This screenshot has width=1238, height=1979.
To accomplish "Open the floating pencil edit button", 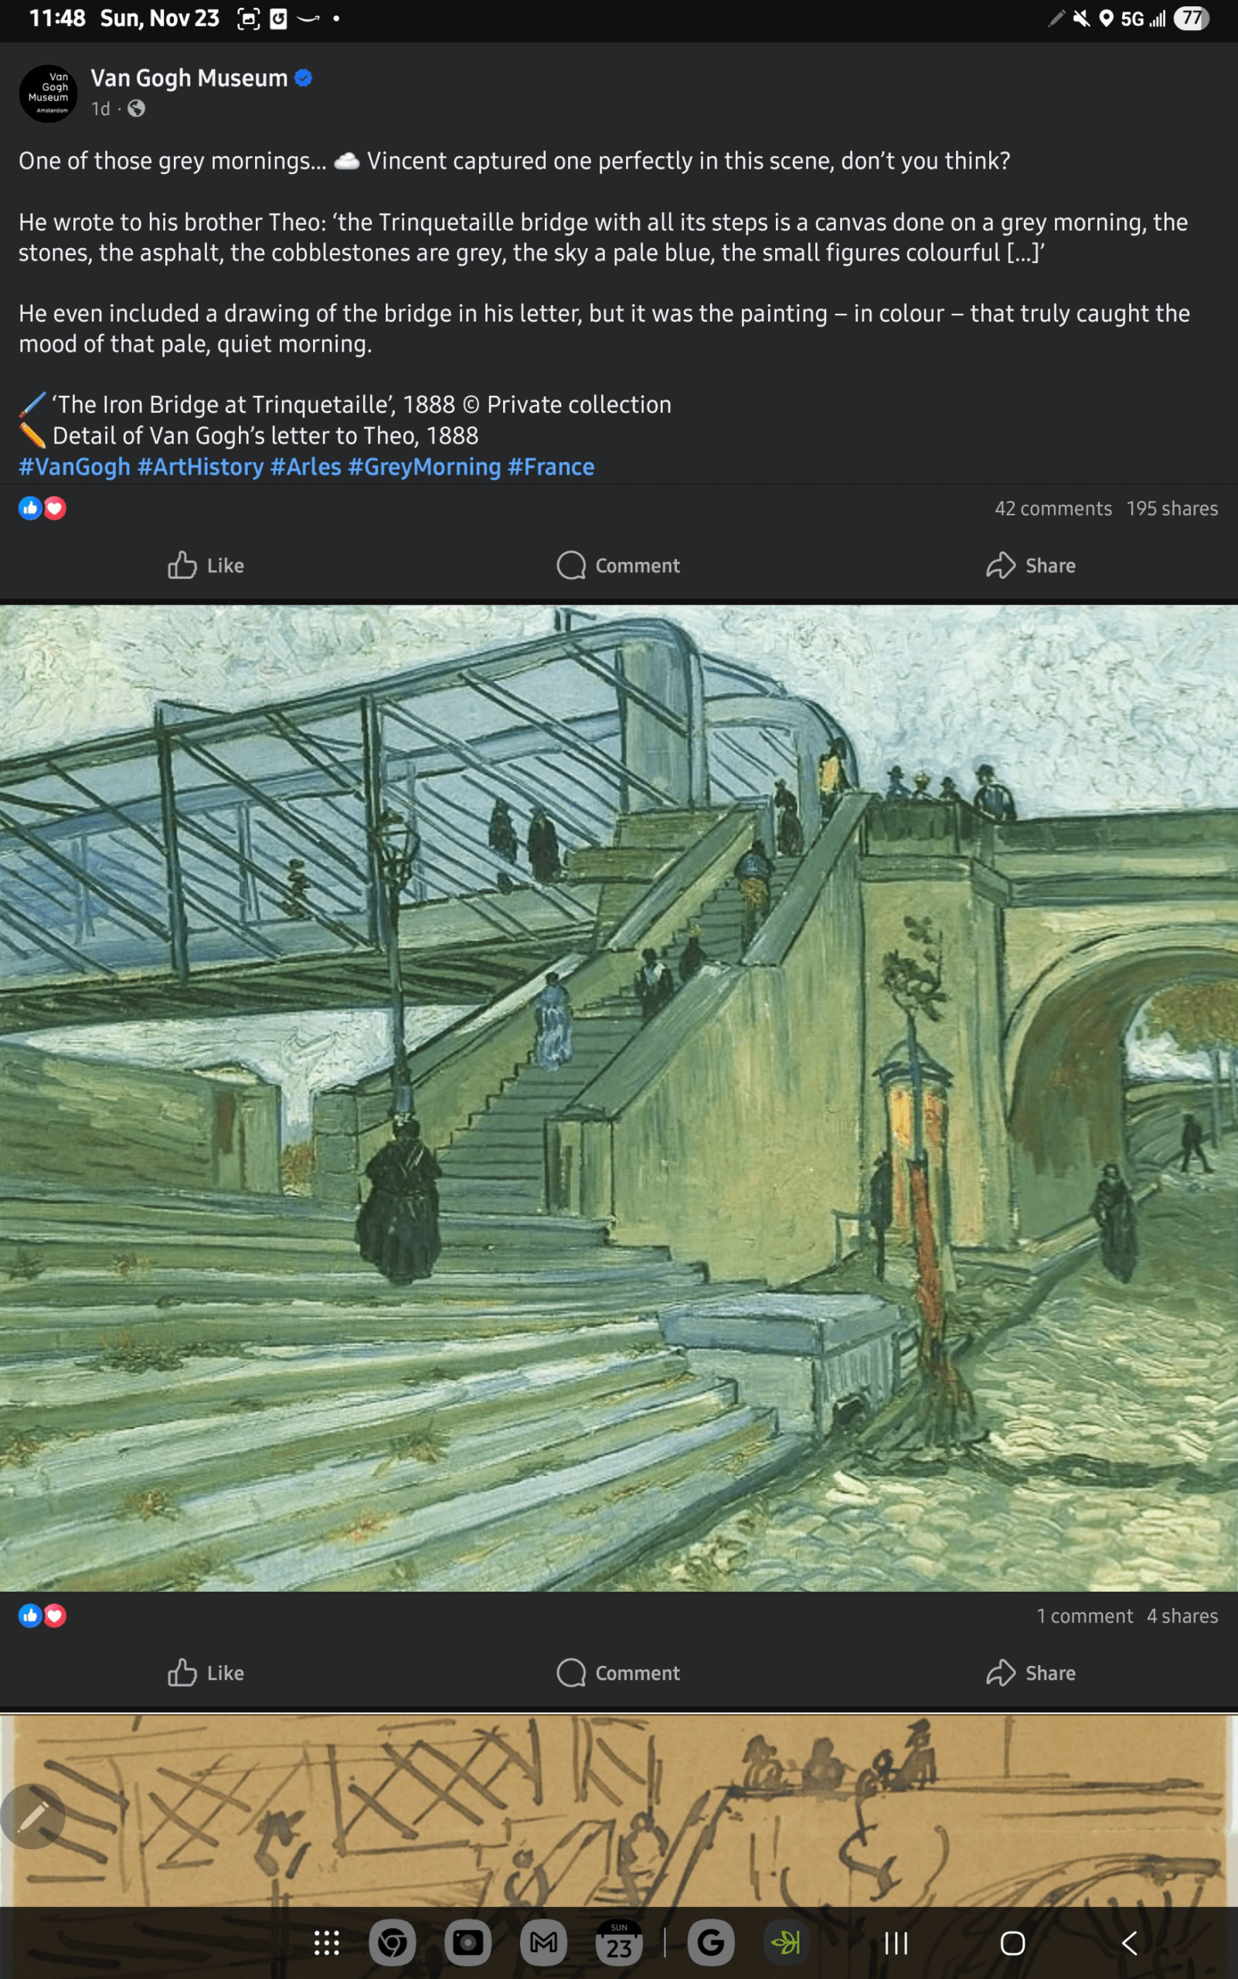I will (32, 1816).
